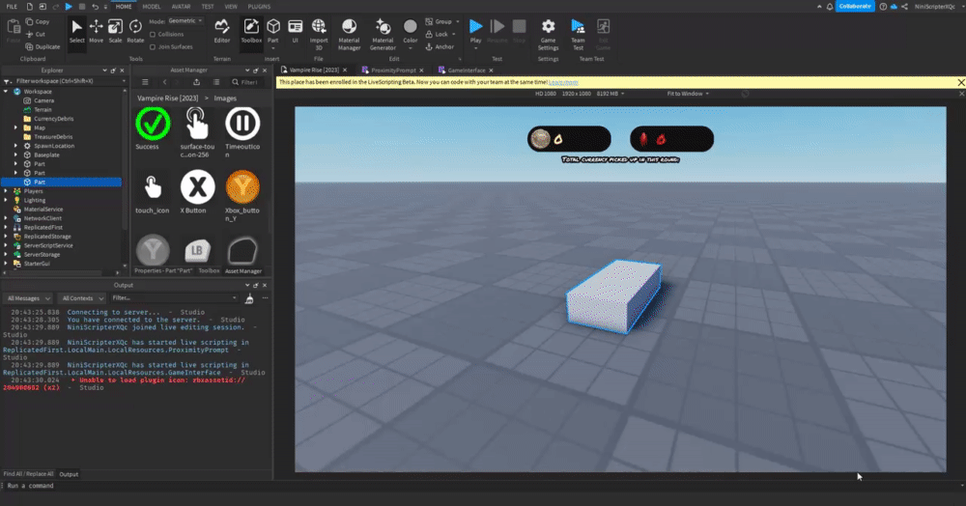
Task: Switch to ProximityPrompt script tab
Action: coord(392,70)
